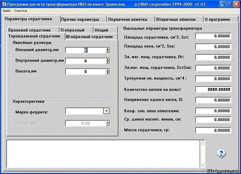
Task: Minimize the program window
Action: pos(222,4)
